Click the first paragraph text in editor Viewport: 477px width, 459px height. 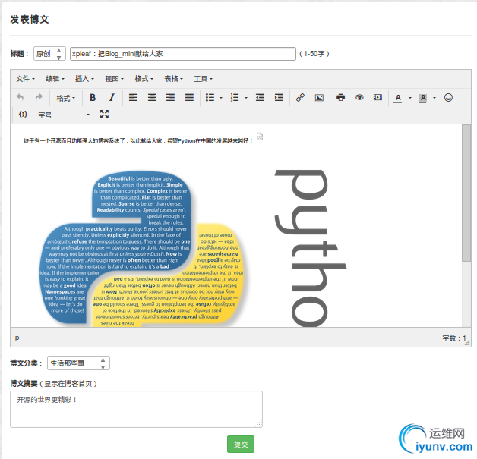(138, 140)
